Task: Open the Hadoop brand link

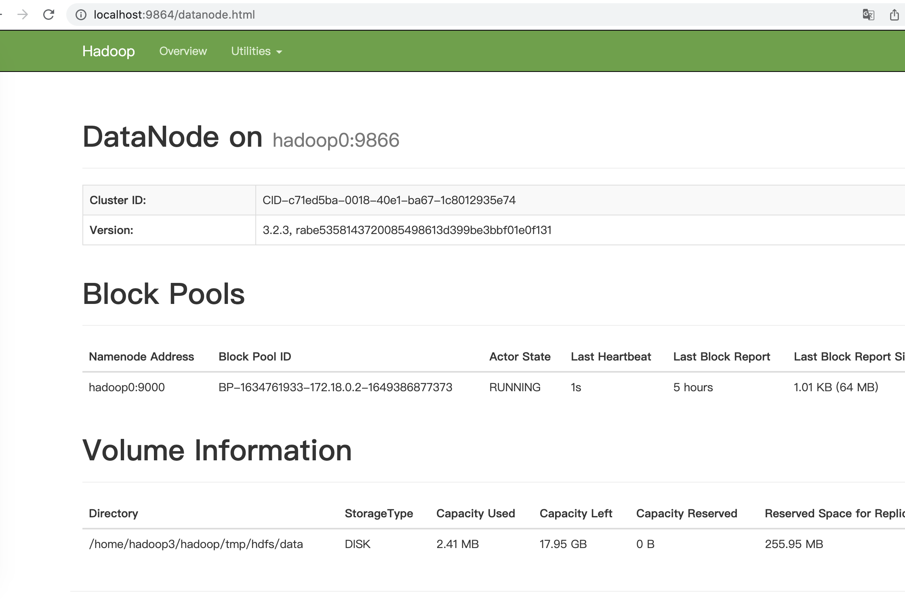Action: [108, 51]
